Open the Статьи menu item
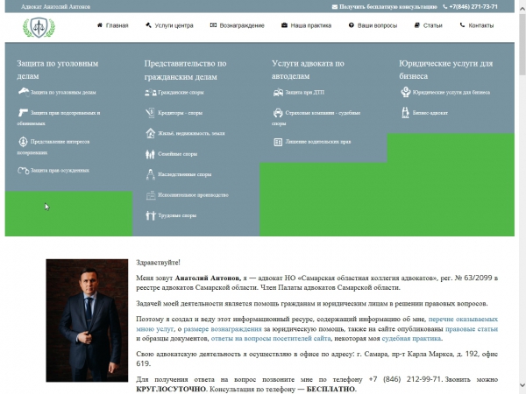Screen dimensions: 526x394 [x=432, y=25]
